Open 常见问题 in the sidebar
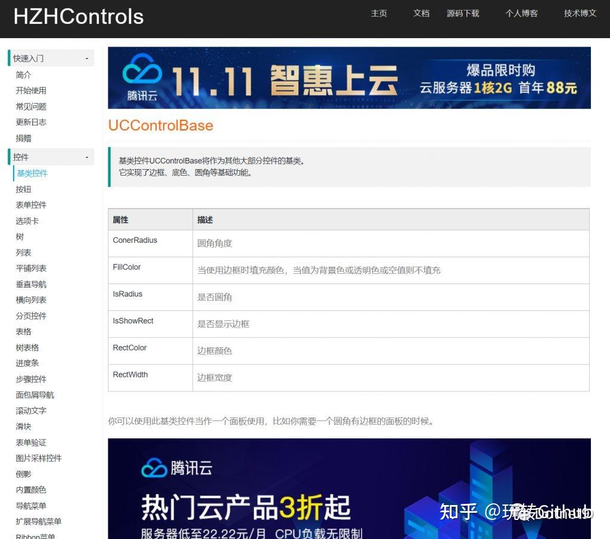The image size is (610, 539). pos(31,107)
